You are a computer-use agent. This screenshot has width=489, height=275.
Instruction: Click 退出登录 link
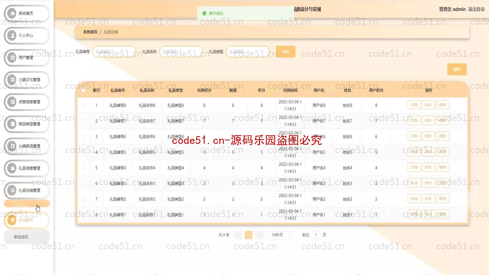pos(476,9)
